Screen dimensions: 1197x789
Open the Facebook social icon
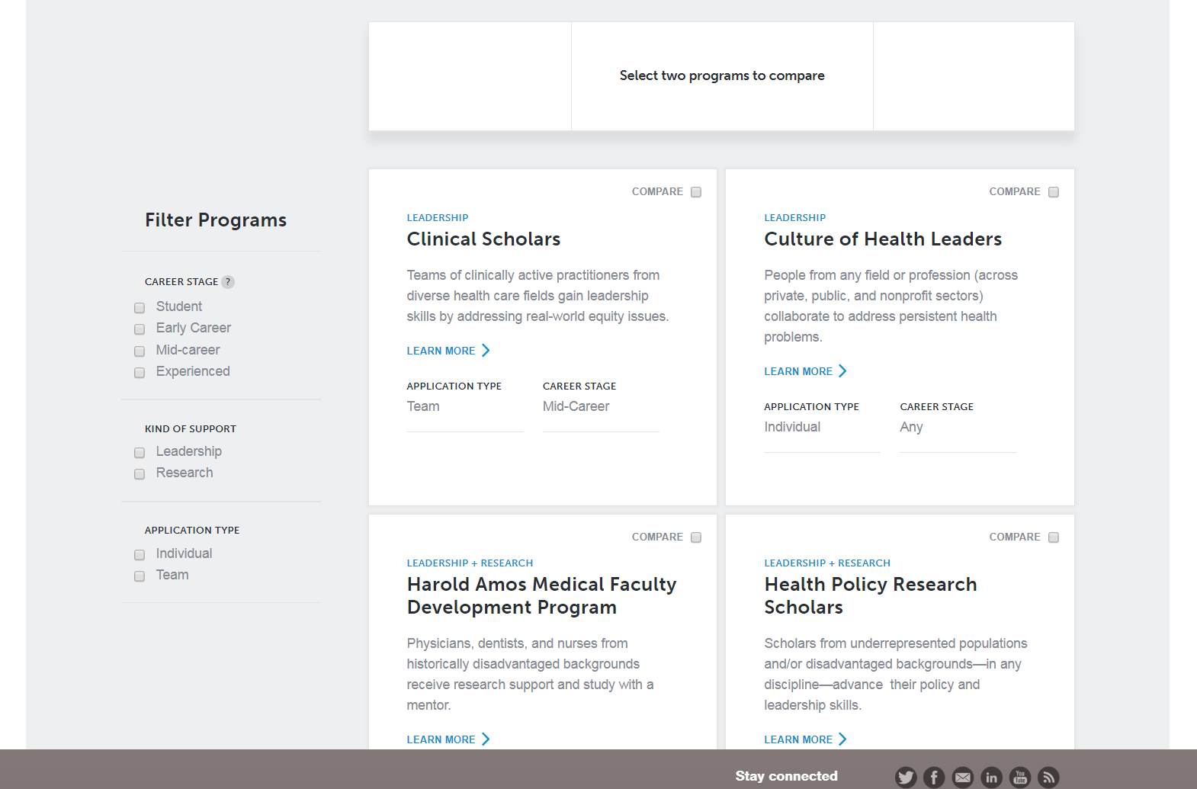[x=934, y=777]
